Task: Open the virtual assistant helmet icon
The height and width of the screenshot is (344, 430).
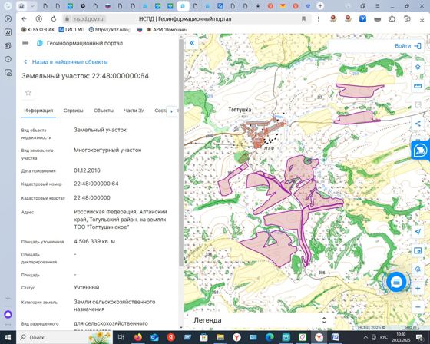Action: pos(420,150)
